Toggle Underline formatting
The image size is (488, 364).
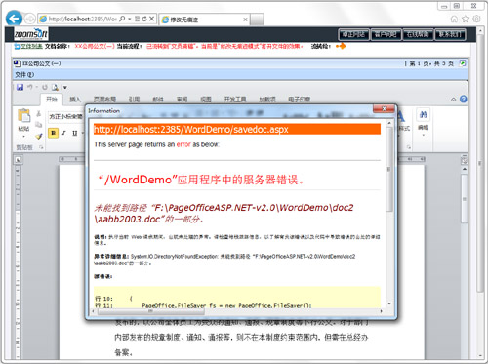click(x=75, y=133)
